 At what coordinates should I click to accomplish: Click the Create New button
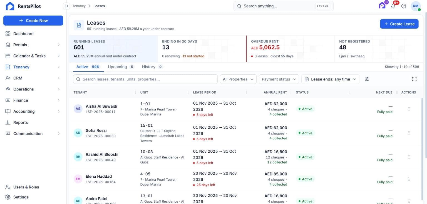pyautogui.click(x=33, y=21)
